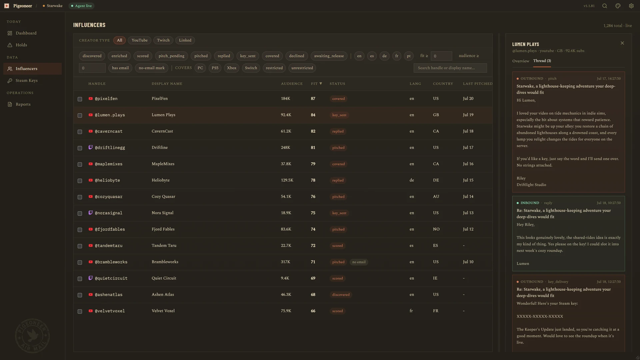
Task: Click the audience minimum input field
Action: point(92,68)
